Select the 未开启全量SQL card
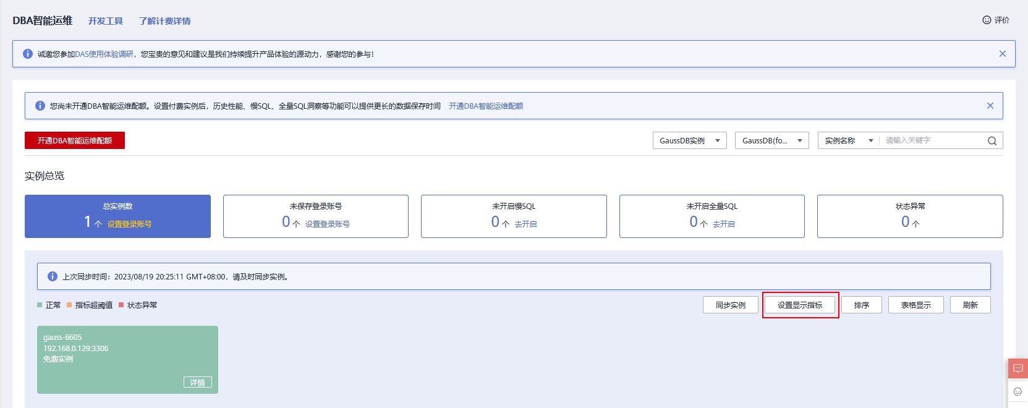 [x=712, y=216]
